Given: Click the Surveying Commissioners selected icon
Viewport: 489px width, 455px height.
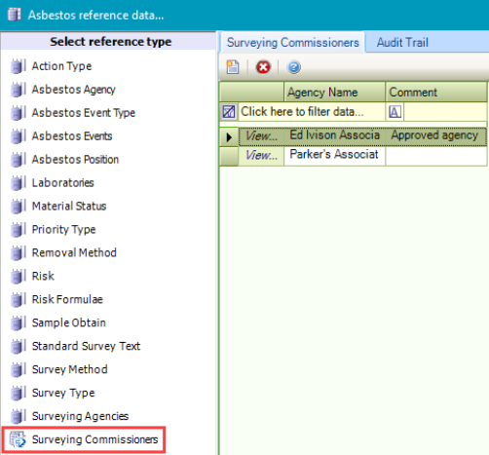Looking at the screenshot, I should [x=18, y=439].
